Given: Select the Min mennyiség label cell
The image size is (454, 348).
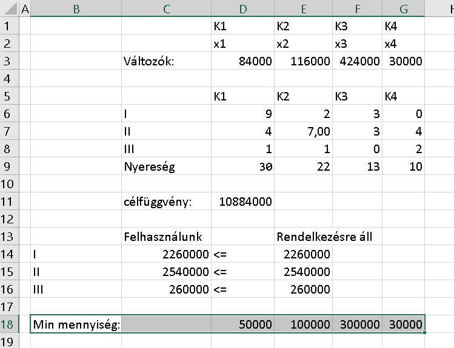Looking at the screenshot, I should coord(76,324).
